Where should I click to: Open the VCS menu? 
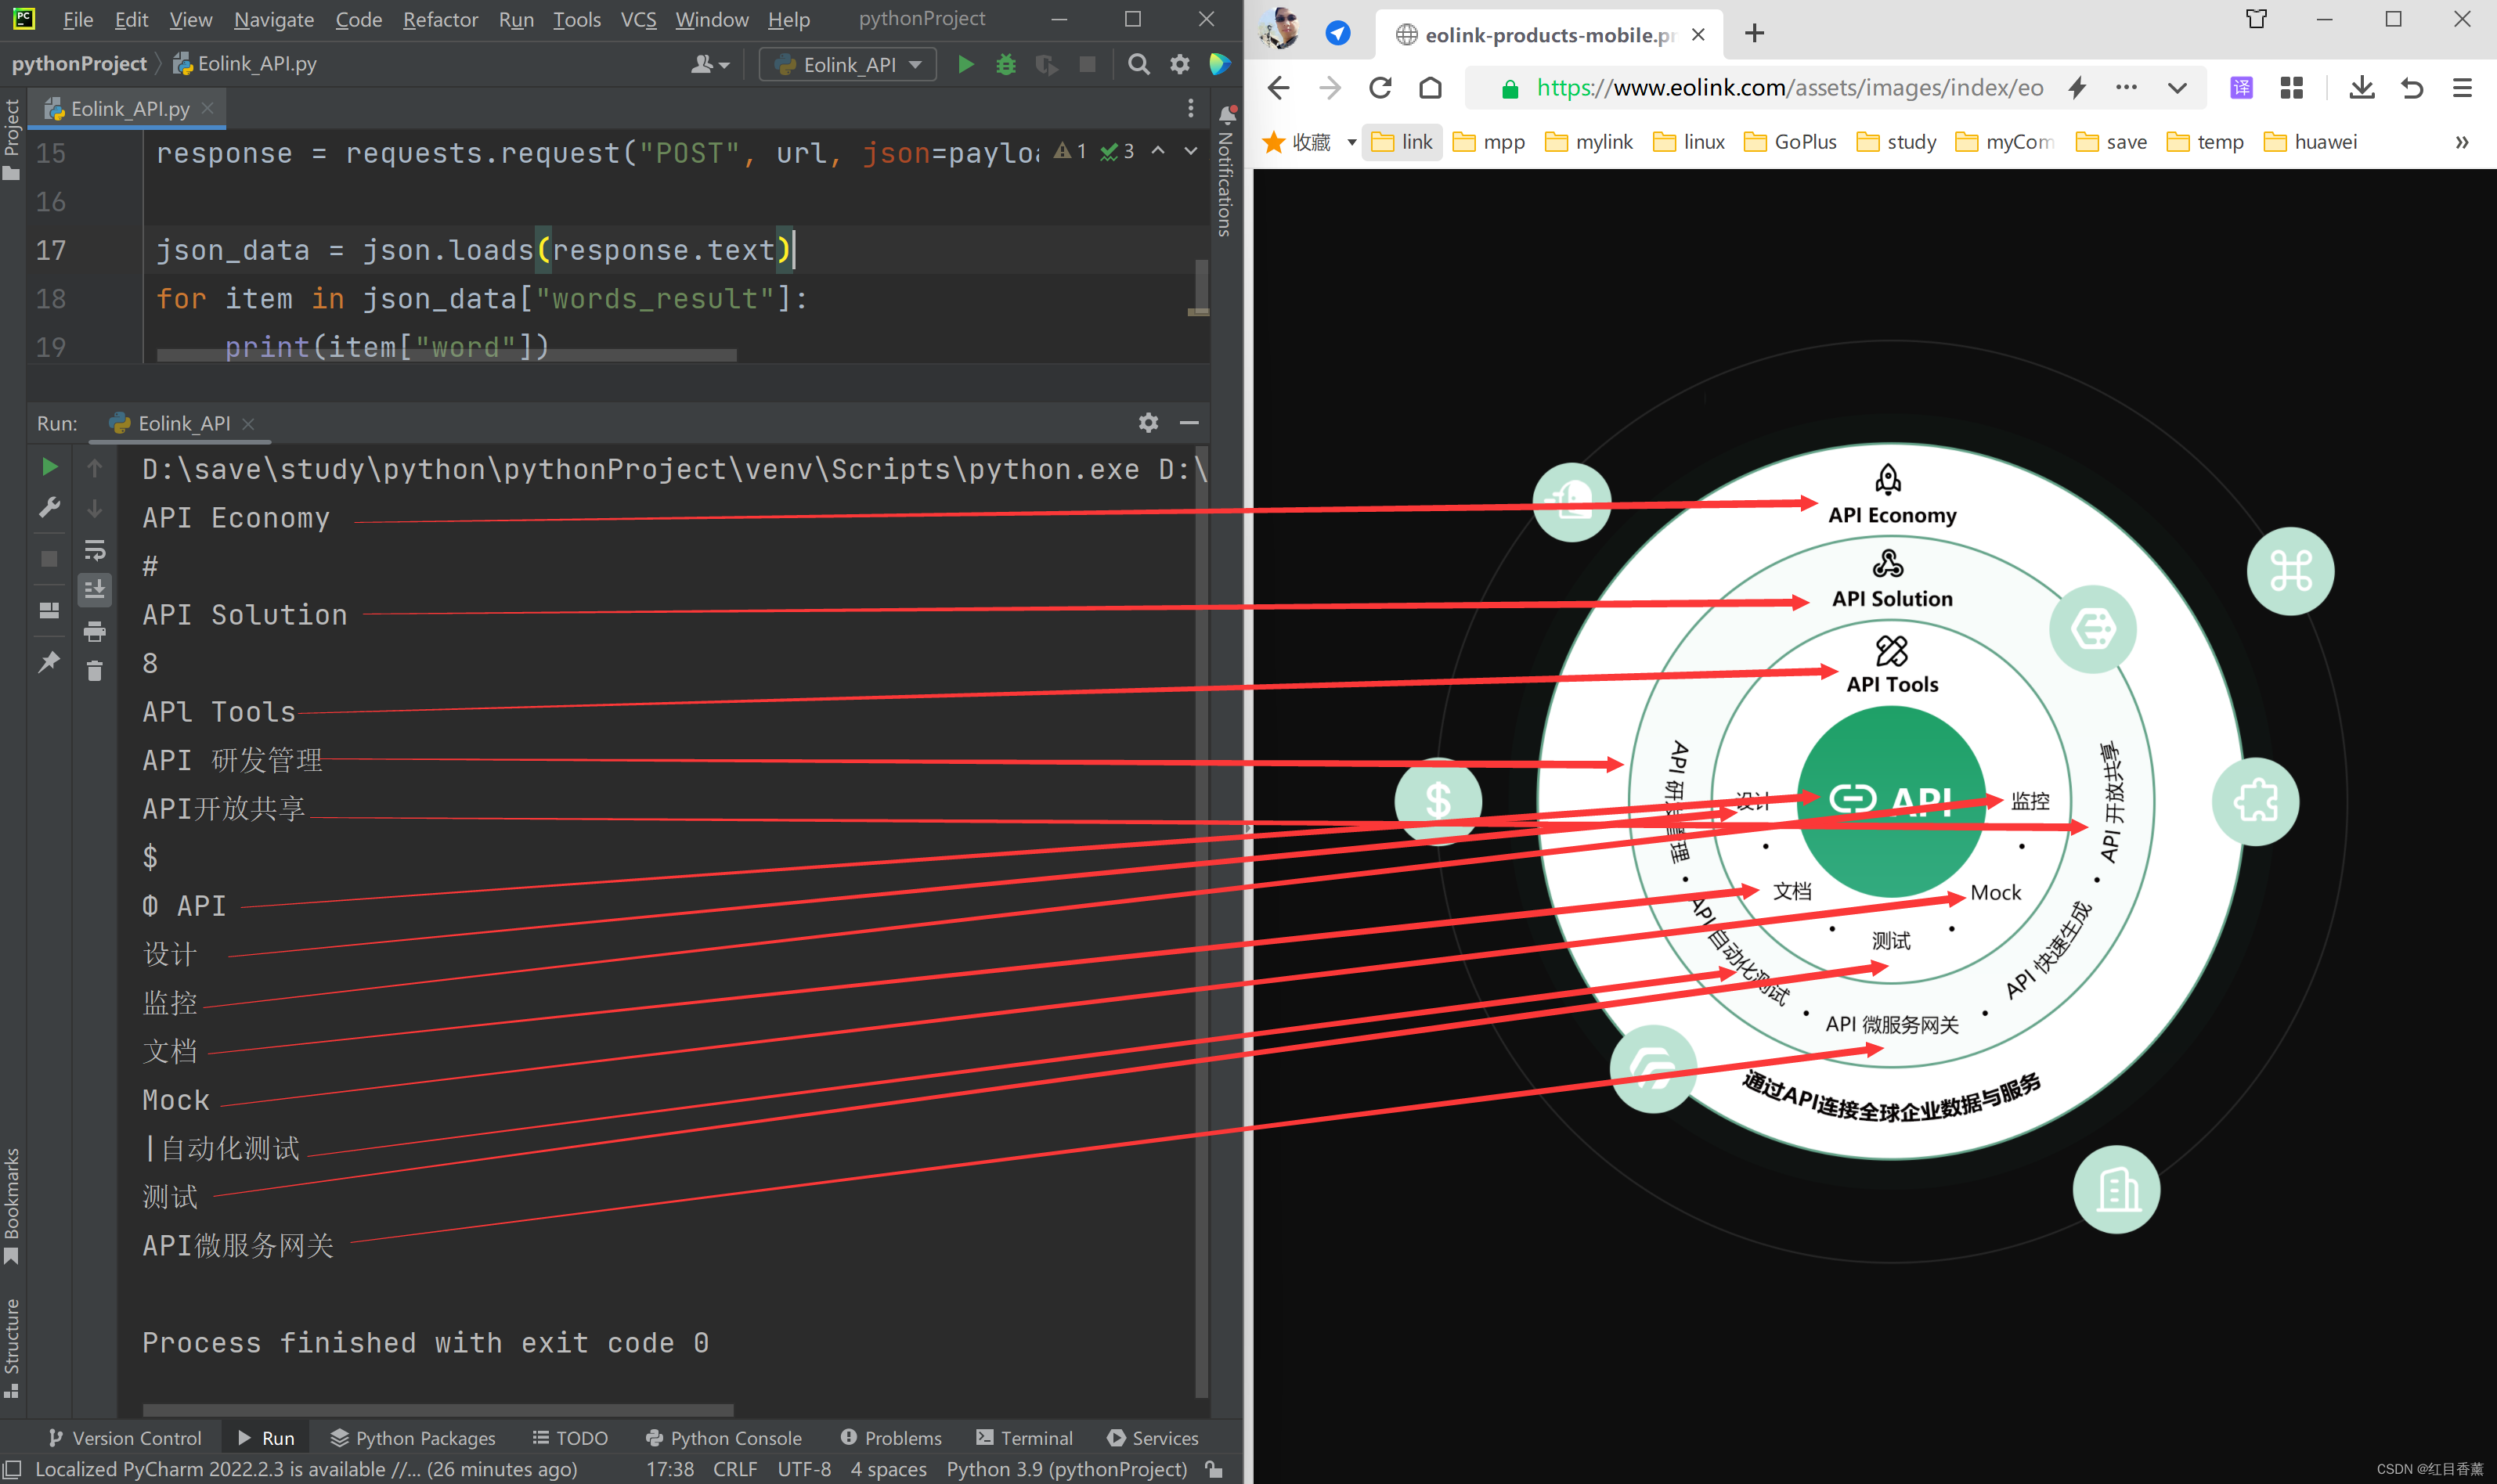coord(638,20)
